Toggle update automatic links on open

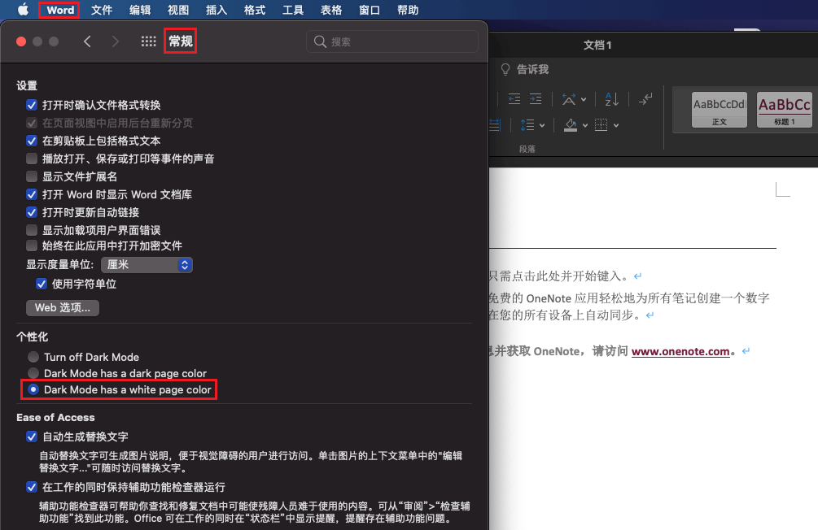click(x=32, y=212)
